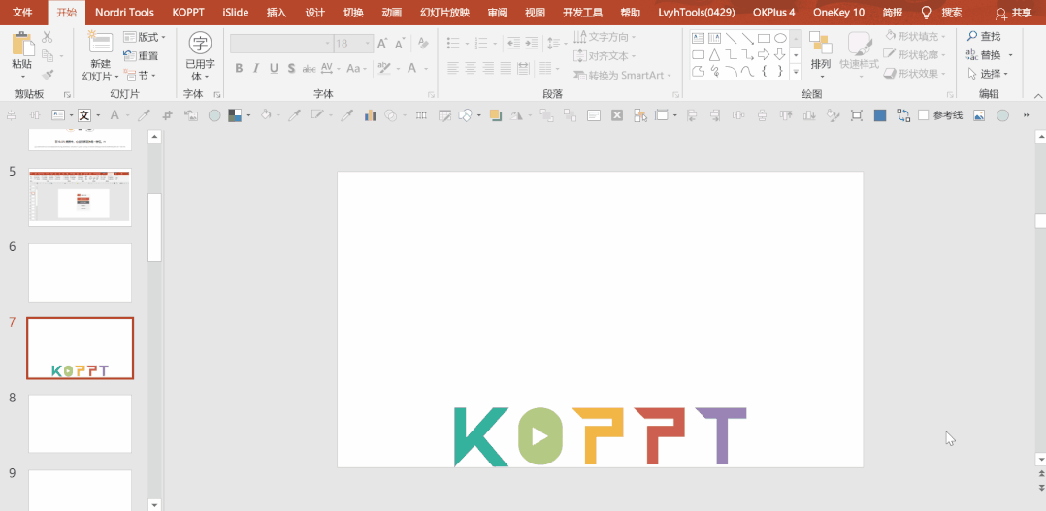Open the OneKey 10 tab

click(x=838, y=12)
